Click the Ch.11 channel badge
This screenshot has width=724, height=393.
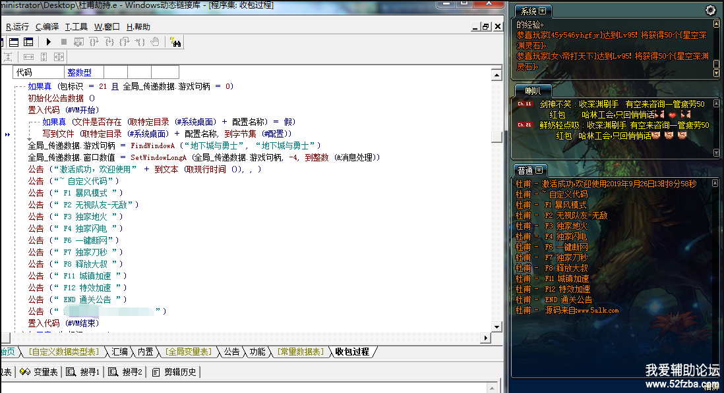click(525, 104)
